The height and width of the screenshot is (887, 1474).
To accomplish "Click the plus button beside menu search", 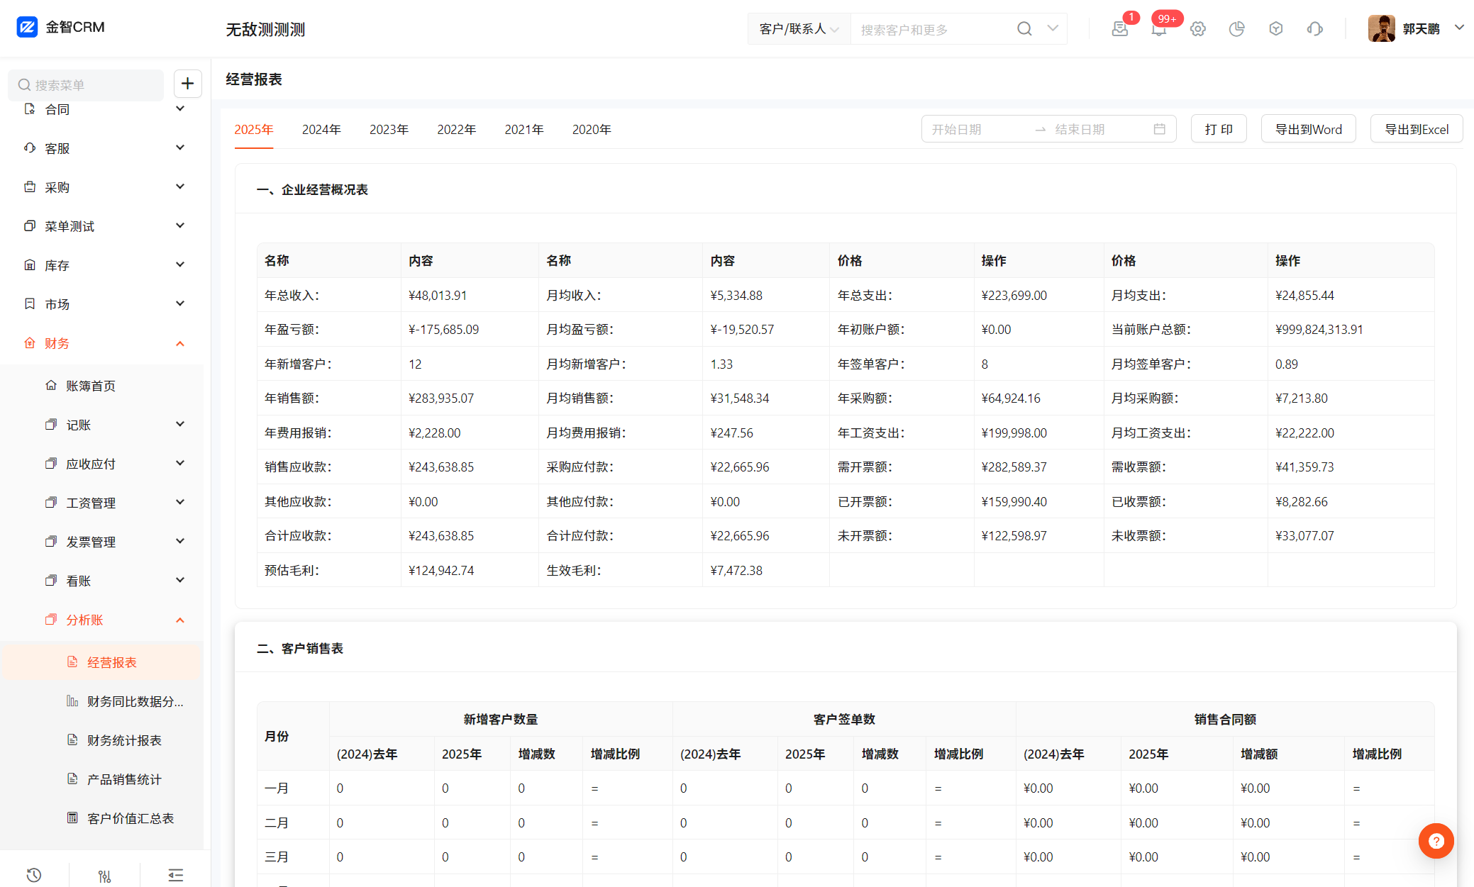I will click(x=187, y=84).
